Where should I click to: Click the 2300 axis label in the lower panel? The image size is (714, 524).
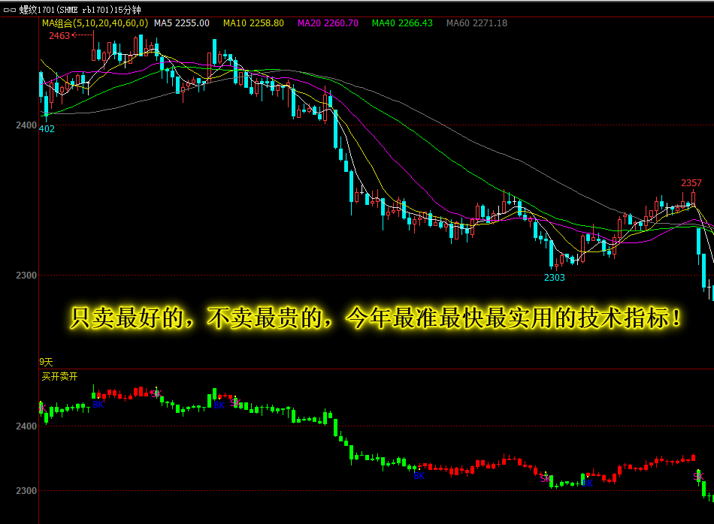[x=26, y=491]
